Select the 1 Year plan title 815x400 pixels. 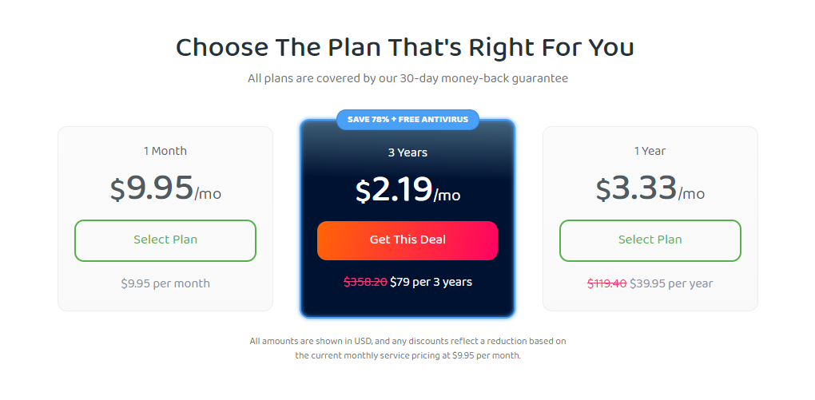[650, 151]
